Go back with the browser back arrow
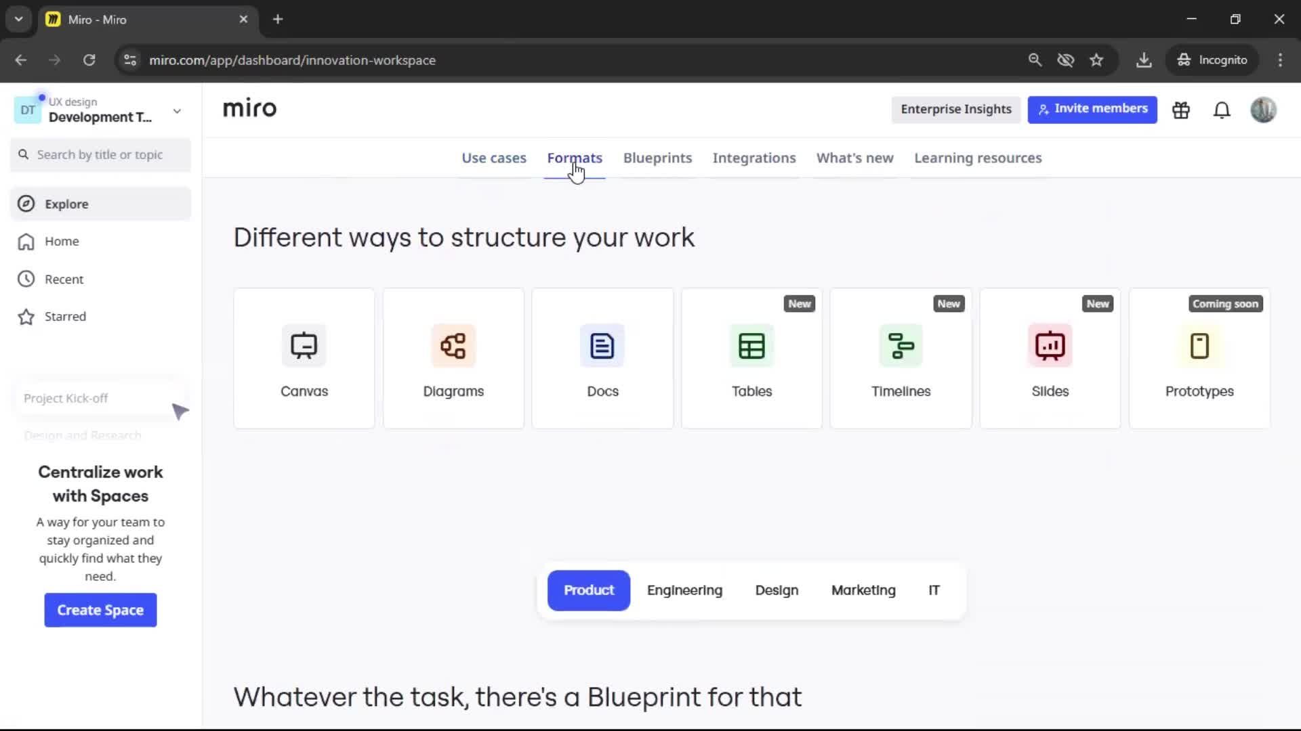The width and height of the screenshot is (1301, 731). [21, 60]
